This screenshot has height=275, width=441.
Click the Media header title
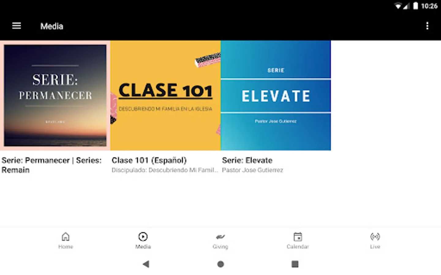52,26
